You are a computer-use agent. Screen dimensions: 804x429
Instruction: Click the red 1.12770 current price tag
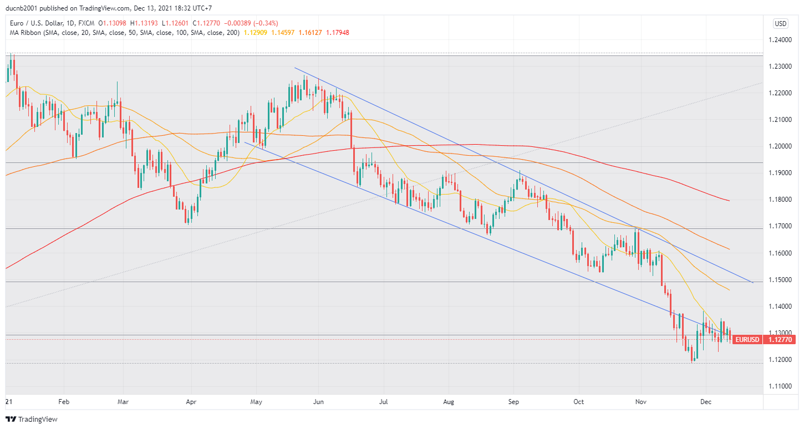click(x=780, y=340)
